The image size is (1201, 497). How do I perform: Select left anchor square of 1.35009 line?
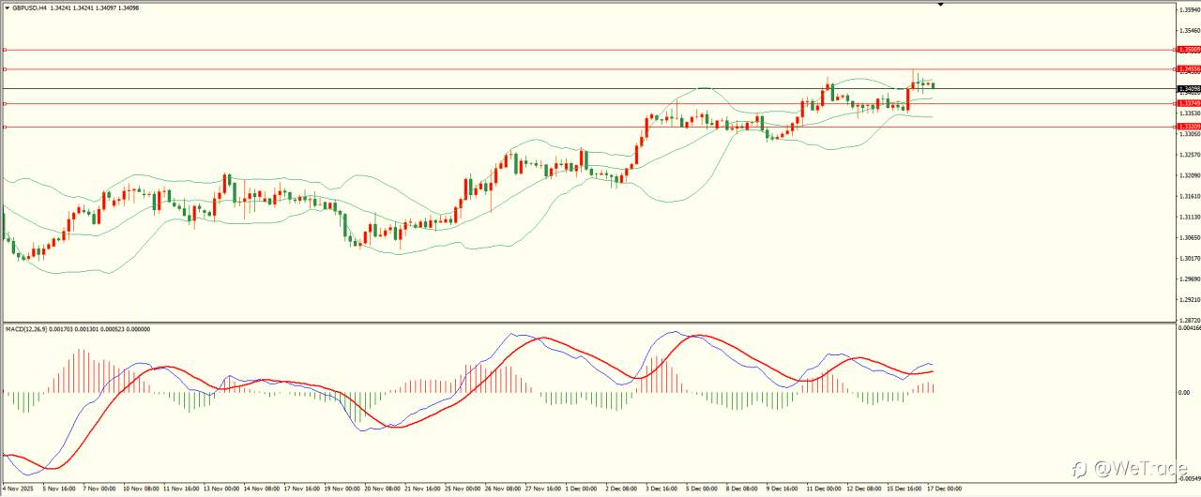click(5, 49)
